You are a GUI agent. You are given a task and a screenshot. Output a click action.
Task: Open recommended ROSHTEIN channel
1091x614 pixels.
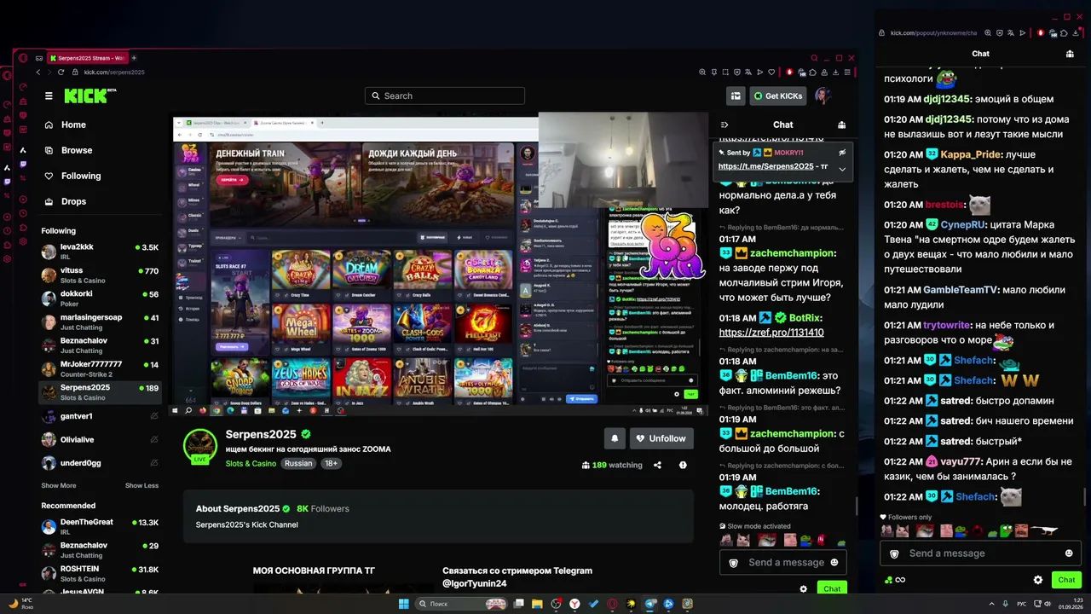tap(100, 573)
